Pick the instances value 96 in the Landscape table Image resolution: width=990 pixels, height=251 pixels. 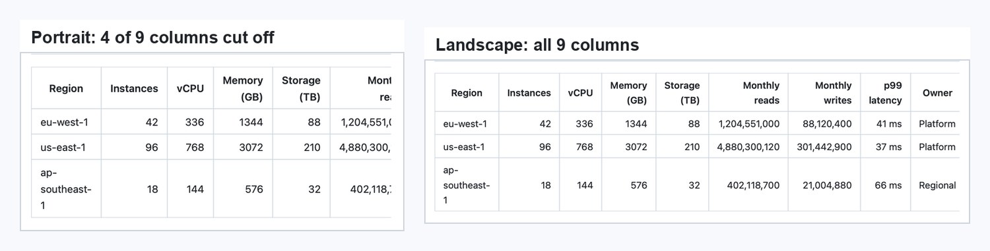(529, 147)
